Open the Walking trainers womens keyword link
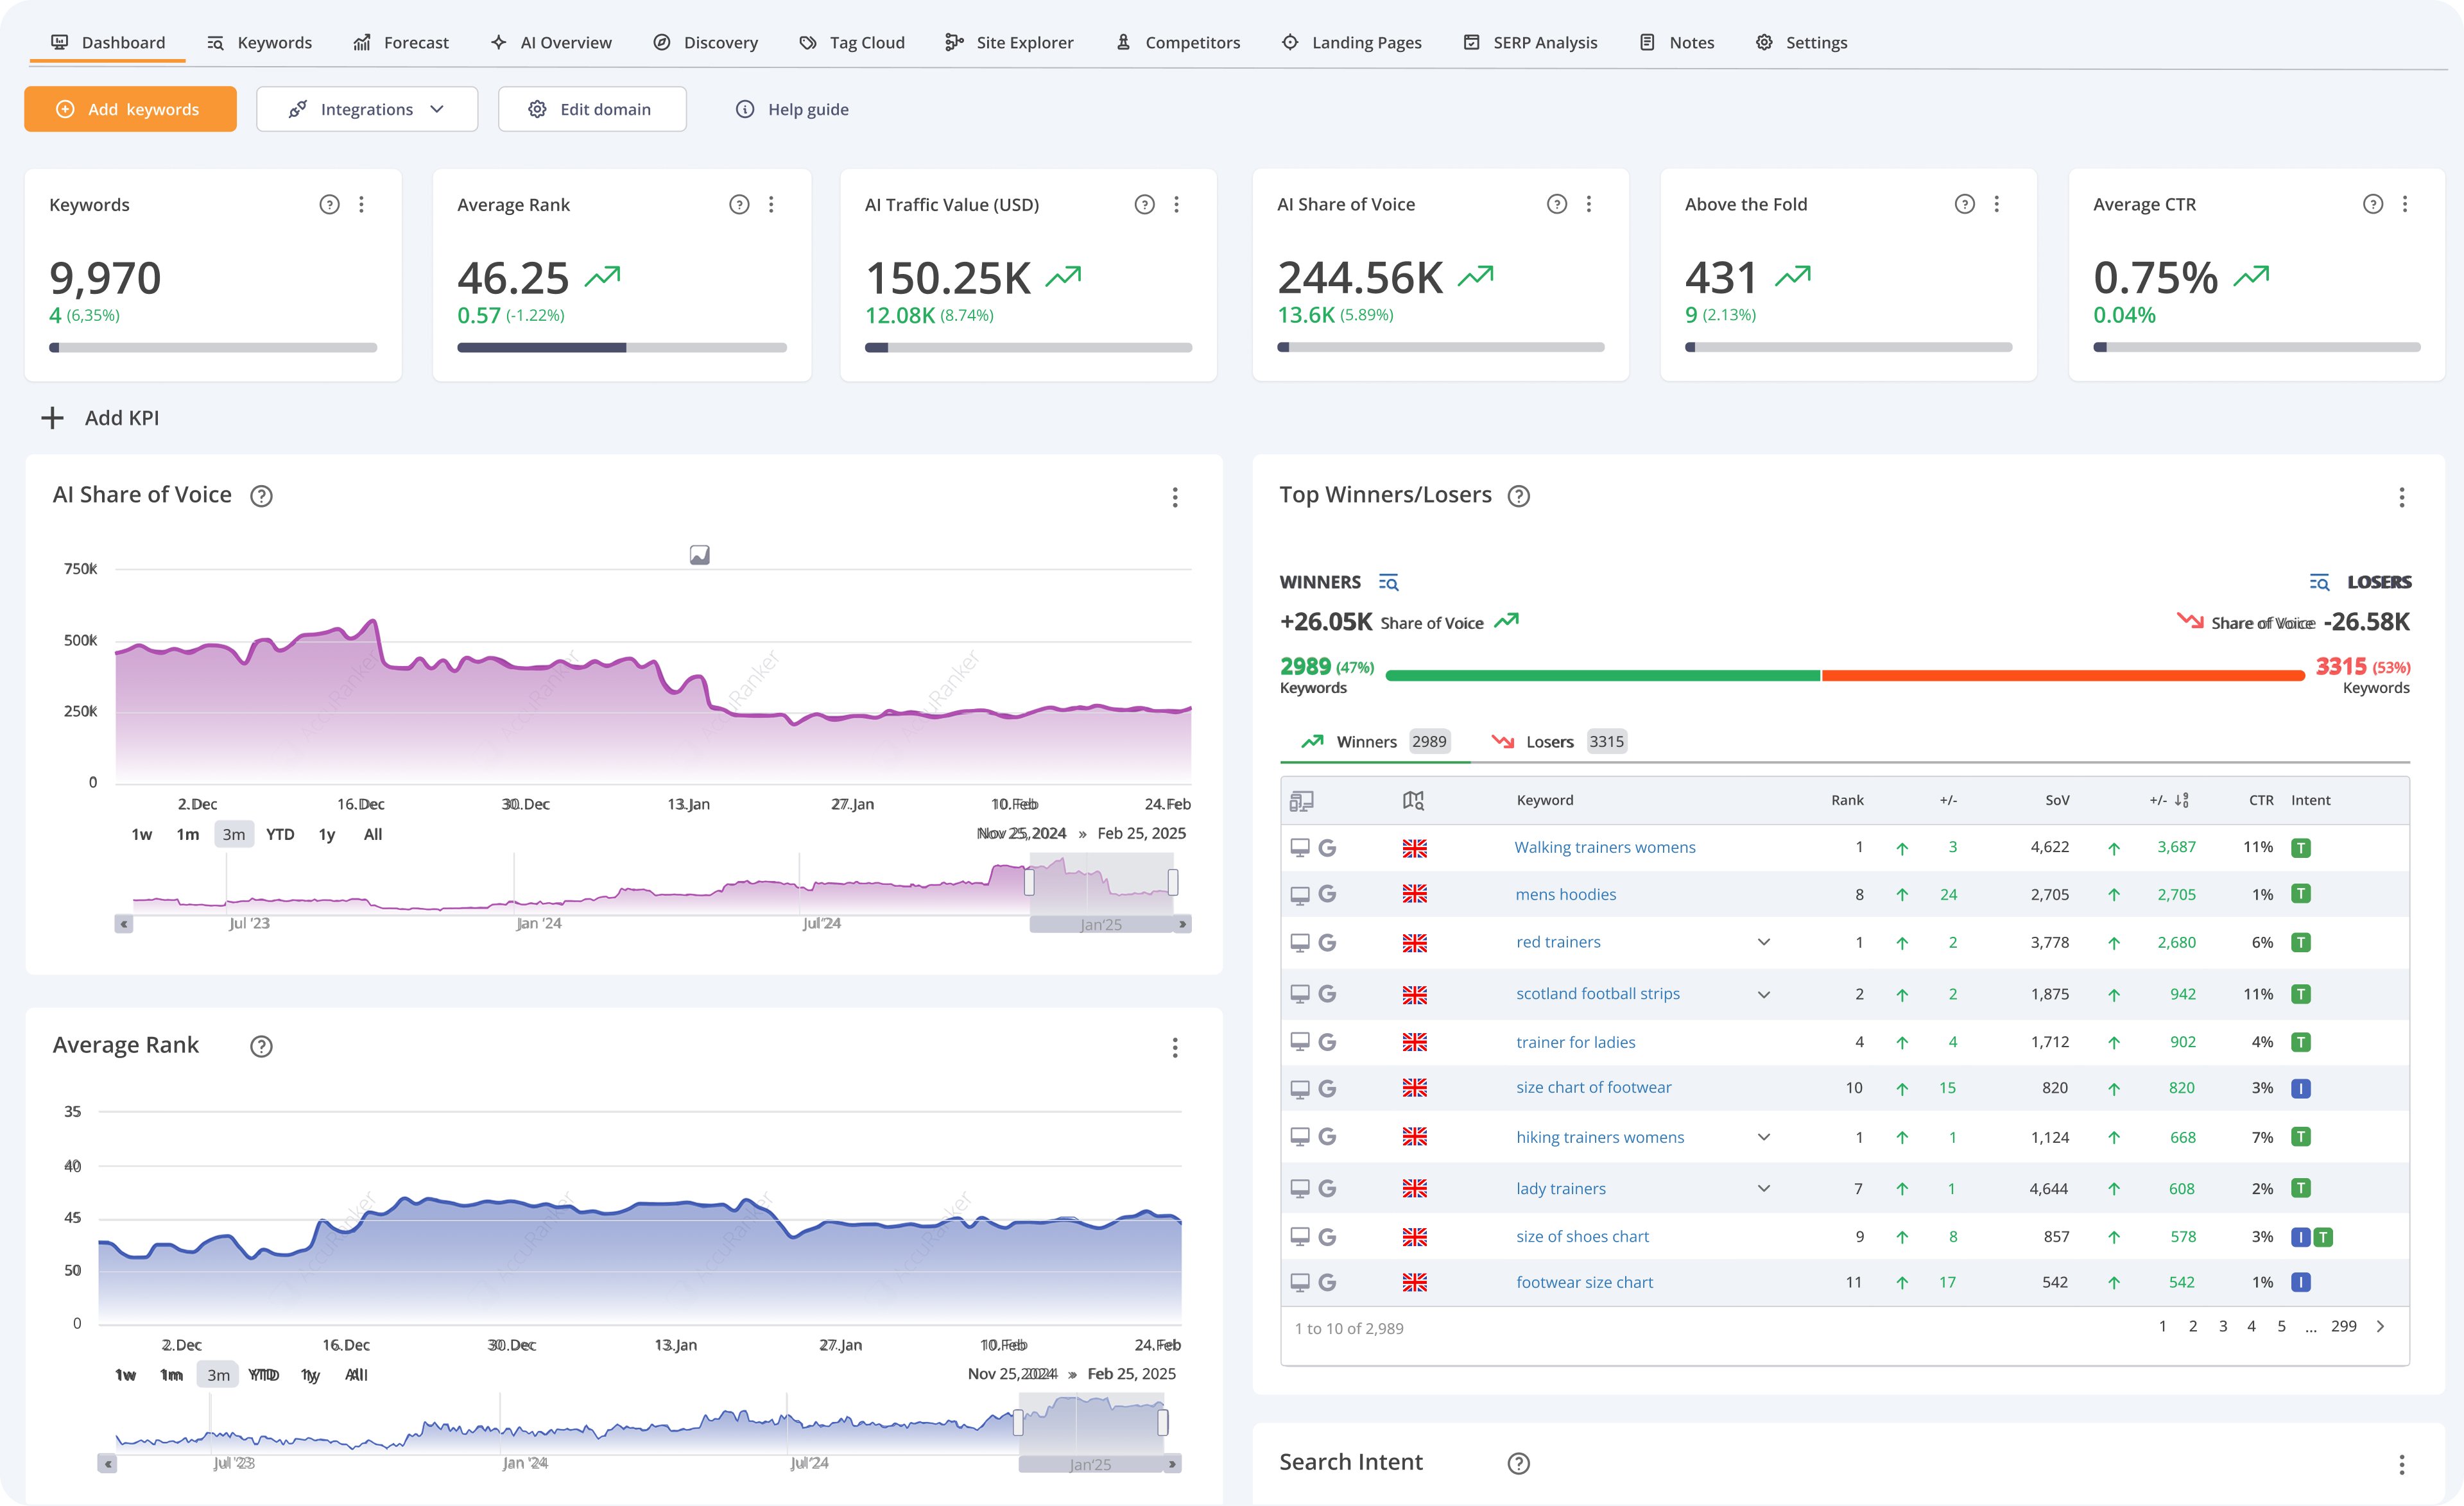This screenshot has height=1506, width=2464. click(x=1604, y=847)
